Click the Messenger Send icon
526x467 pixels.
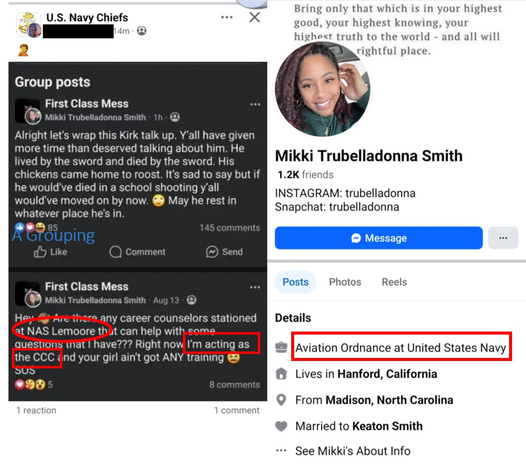212,252
